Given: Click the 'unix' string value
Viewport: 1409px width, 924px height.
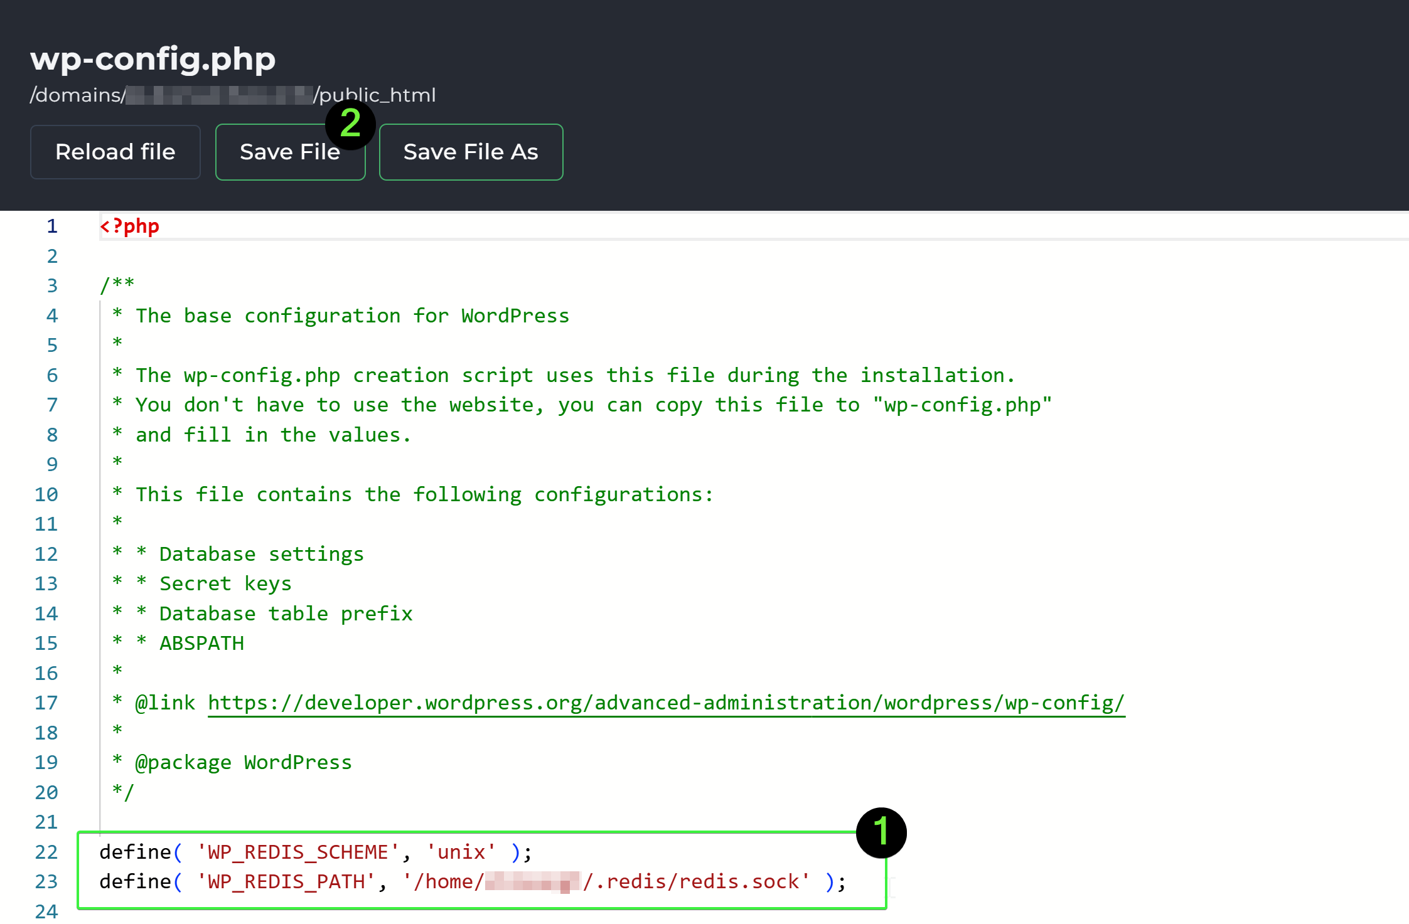Looking at the screenshot, I should pyautogui.click(x=461, y=852).
